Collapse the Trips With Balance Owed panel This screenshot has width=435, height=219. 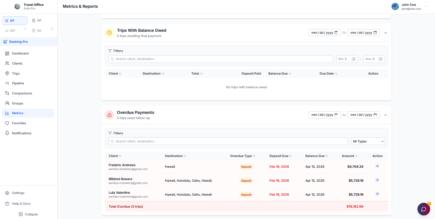[385, 32]
